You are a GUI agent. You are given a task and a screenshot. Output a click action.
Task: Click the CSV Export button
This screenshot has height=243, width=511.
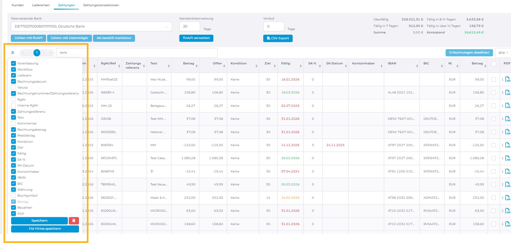[x=278, y=38]
